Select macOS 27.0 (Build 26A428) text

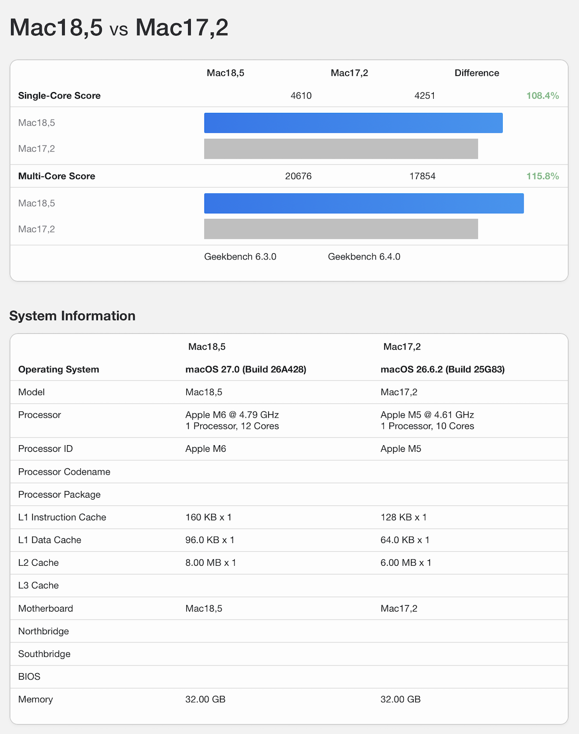click(246, 369)
